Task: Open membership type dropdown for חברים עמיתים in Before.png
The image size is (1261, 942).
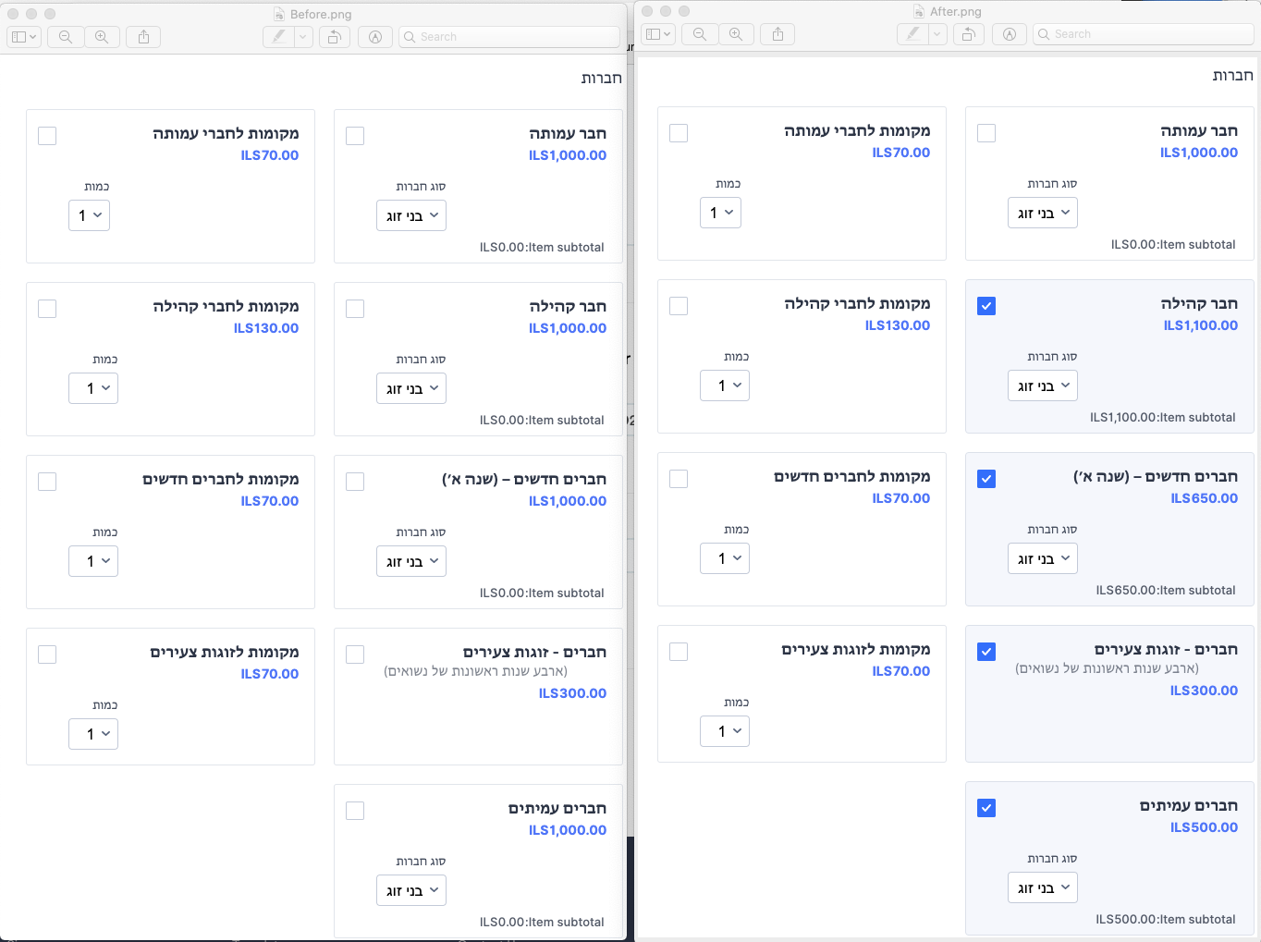Action: click(411, 890)
